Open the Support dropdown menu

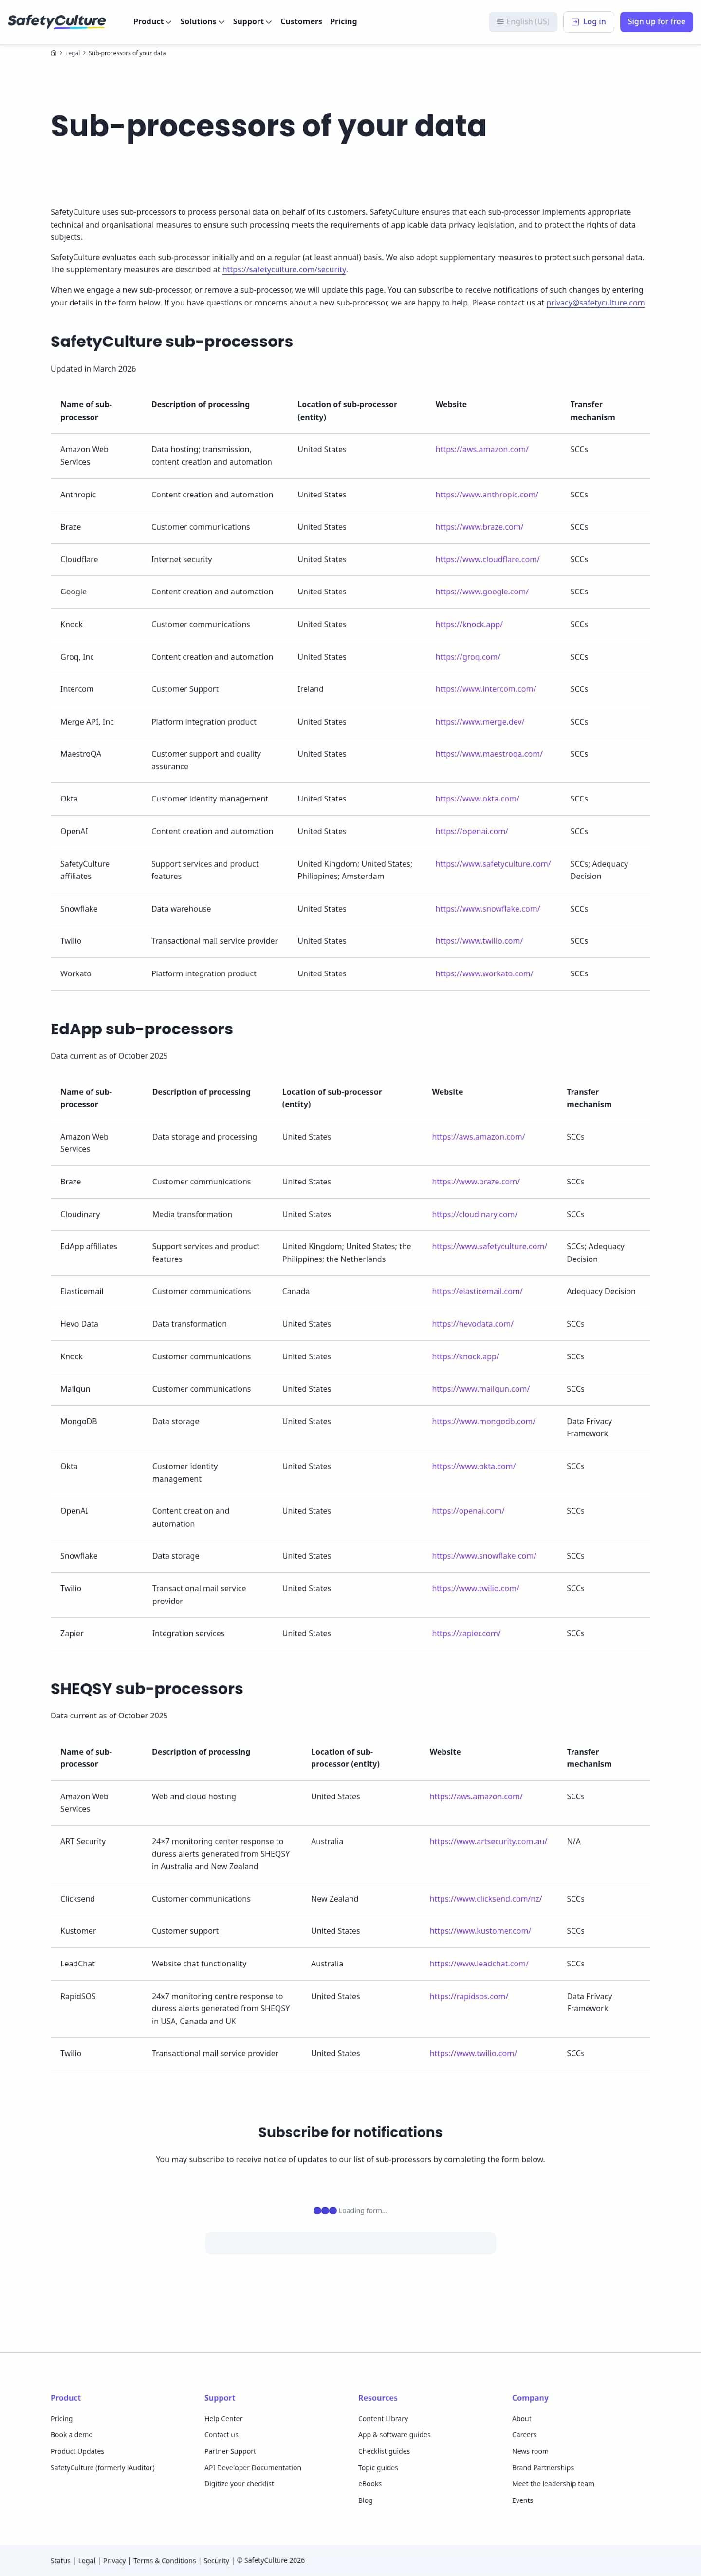coord(252,22)
